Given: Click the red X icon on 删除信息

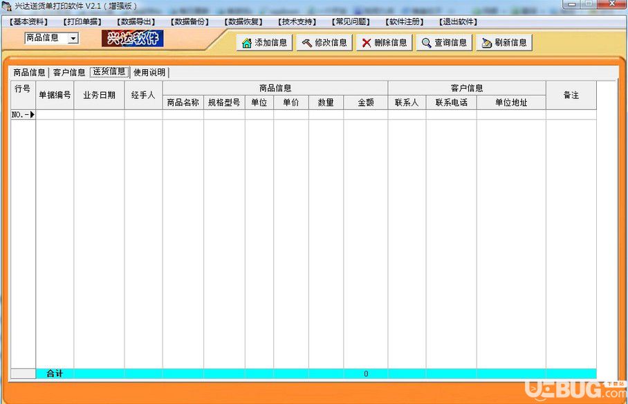Looking at the screenshot, I should (x=367, y=42).
